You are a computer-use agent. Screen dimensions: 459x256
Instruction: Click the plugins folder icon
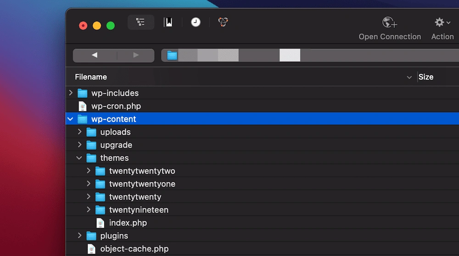(91, 236)
